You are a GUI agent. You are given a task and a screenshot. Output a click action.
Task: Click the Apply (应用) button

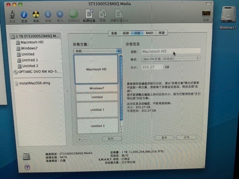(x=186, y=137)
